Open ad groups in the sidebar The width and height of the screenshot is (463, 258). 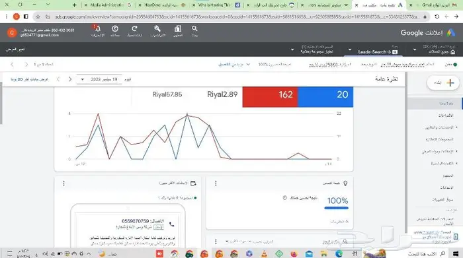coord(440,139)
